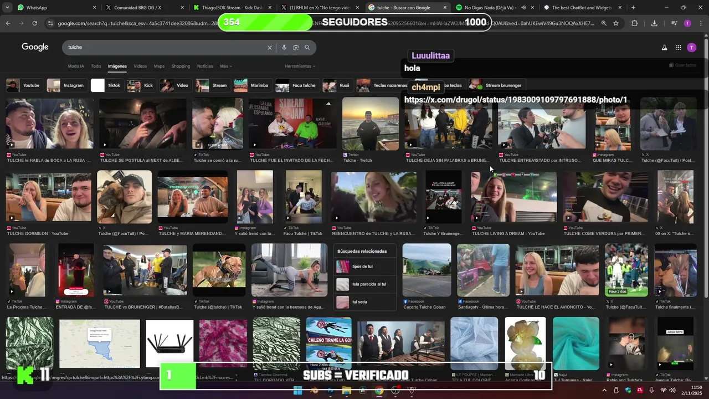Select the Maps search tab
The image size is (709, 399).
(159, 66)
